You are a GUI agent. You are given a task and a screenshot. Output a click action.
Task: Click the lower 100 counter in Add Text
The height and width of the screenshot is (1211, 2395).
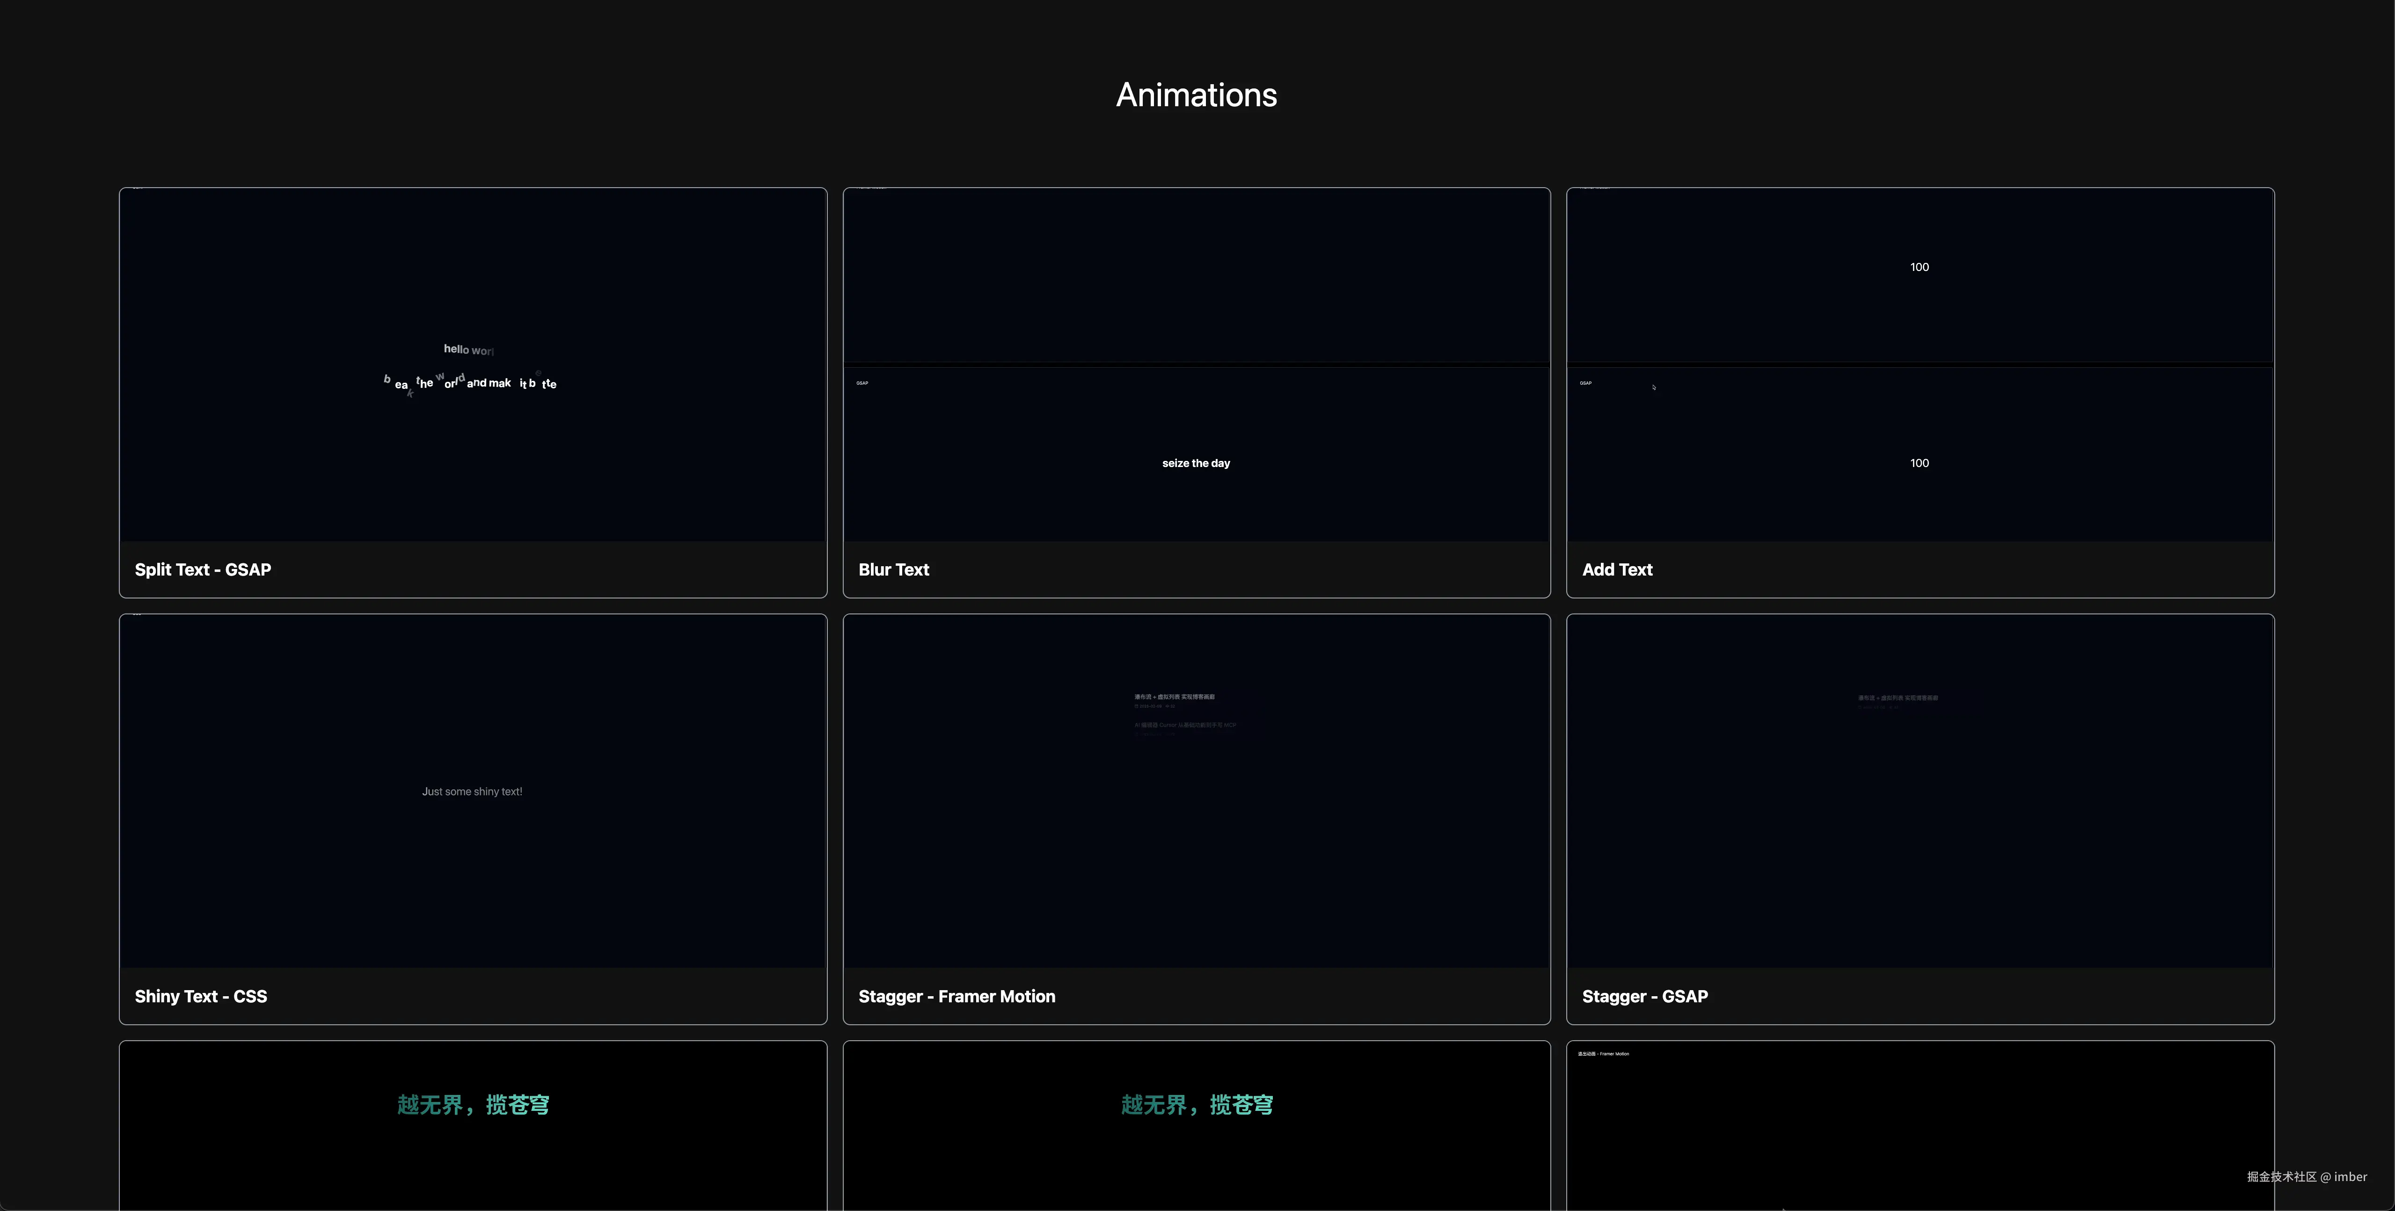(x=1919, y=462)
